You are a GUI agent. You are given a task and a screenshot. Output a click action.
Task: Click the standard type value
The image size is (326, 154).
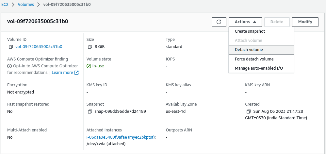(x=174, y=47)
